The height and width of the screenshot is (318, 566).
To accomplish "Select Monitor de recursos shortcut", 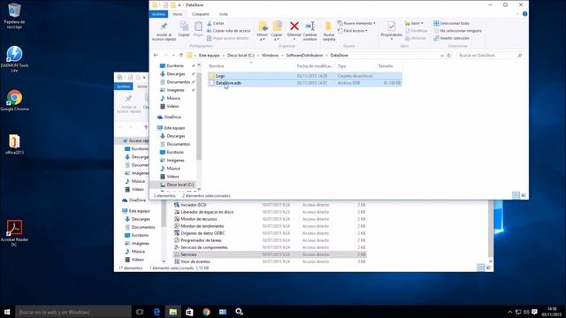I will click(x=270, y=219).
